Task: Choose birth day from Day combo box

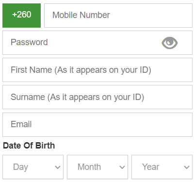Action: click(33, 167)
